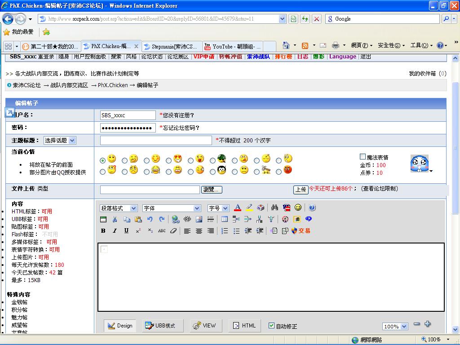The width and height of the screenshot is (460, 345).
Task: Check the 魔法表情 checkbox
Action: 363,157
